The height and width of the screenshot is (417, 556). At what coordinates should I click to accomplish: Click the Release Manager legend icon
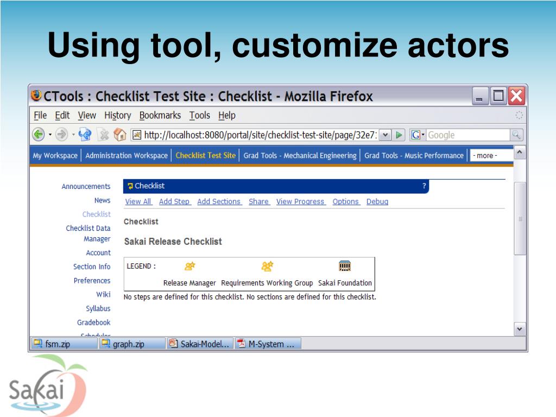click(x=189, y=266)
